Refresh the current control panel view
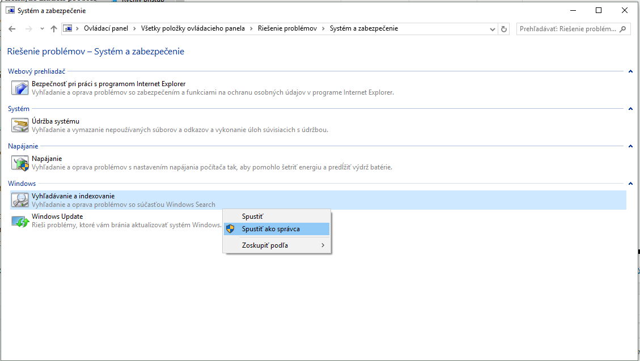640x361 pixels. point(504,29)
